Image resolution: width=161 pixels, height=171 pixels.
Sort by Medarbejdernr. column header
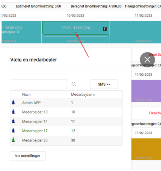(82, 95)
